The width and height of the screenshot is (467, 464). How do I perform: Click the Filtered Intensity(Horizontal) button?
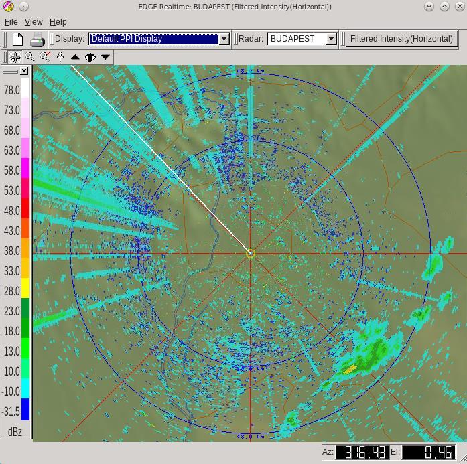401,39
